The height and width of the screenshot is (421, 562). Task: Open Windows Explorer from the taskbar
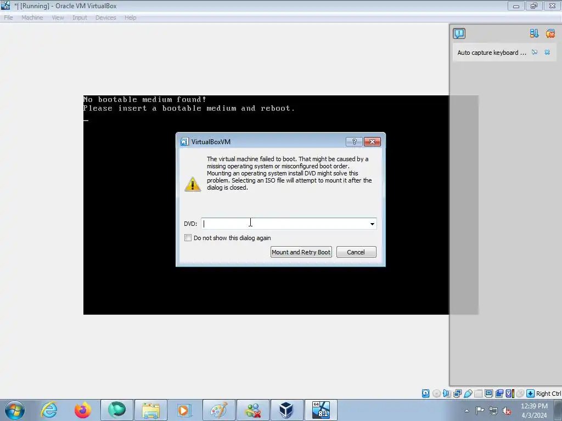point(150,410)
